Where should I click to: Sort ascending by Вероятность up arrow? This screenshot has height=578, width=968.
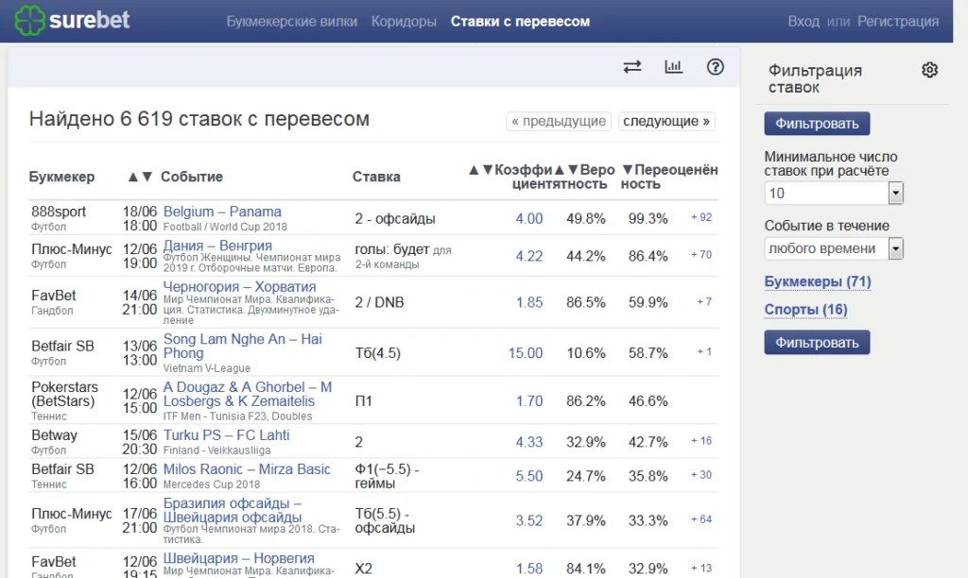(560, 170)
